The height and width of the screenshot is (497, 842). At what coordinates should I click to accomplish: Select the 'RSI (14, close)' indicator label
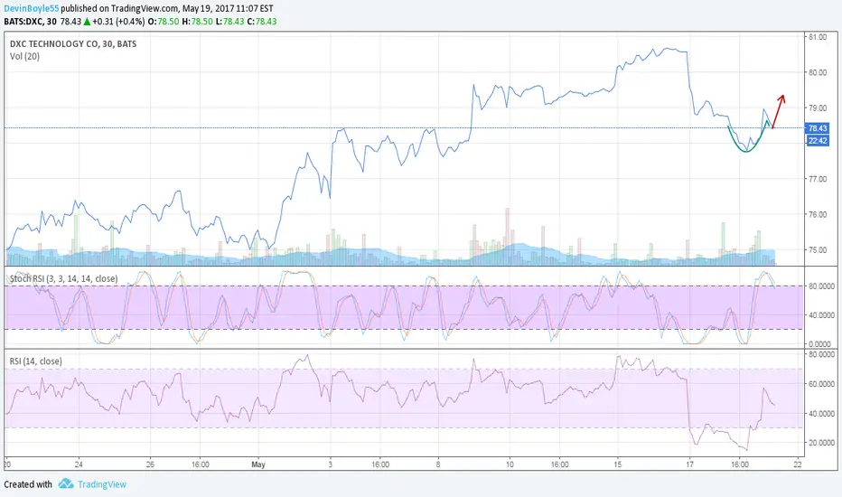(35, 361)
